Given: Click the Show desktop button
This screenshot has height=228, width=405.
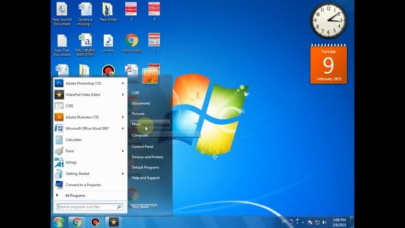Looking at the screenshot, I should tap(352, 222).
